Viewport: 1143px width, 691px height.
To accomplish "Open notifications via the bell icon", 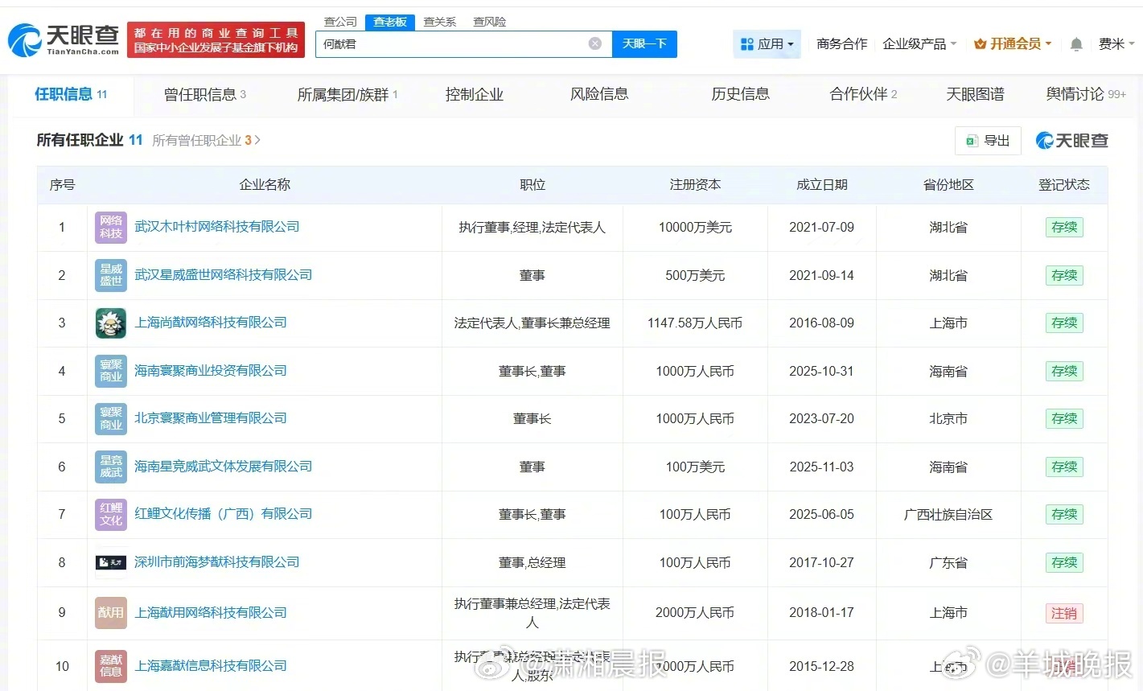I will point(1075,44).
